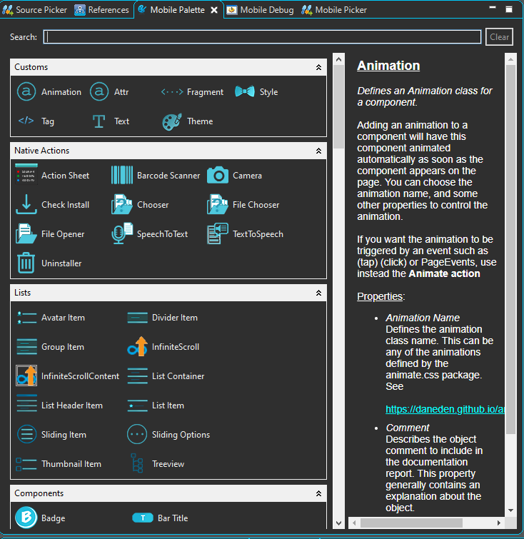Click palette scrollbar up arrow

[338, 59]
